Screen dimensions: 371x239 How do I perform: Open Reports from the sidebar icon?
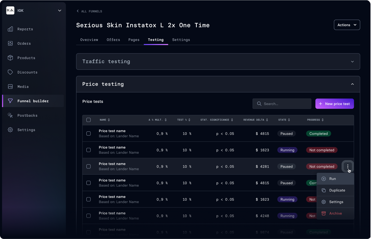[10, 29]
